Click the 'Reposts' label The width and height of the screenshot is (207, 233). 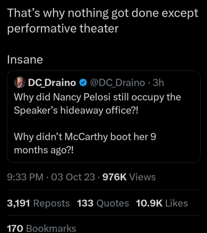51,203
